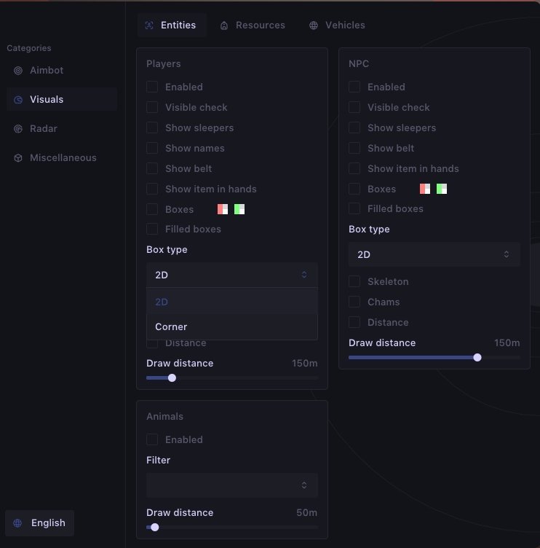540x548 pixels.
Task: Click the Resources tab icon
Action: [224, 26]
